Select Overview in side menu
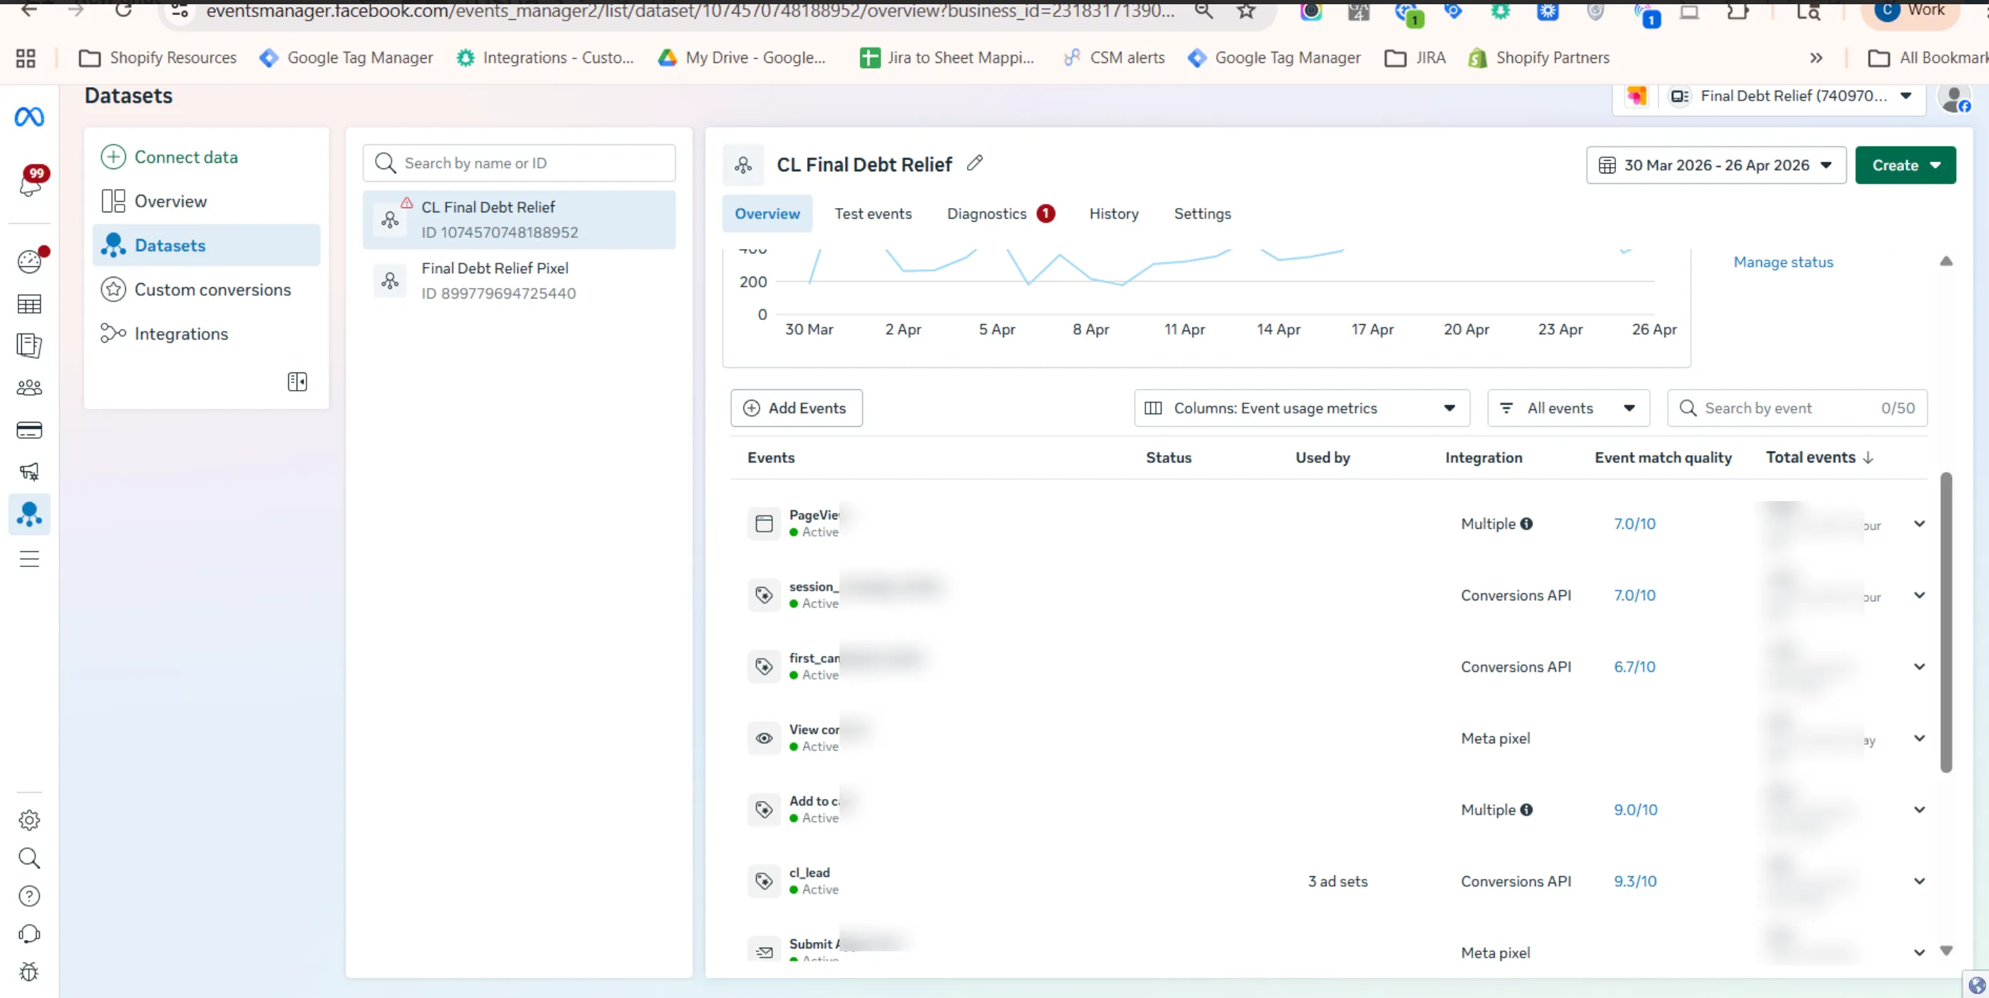Viewport: 1989px width, 998px height. pos(206,202)
